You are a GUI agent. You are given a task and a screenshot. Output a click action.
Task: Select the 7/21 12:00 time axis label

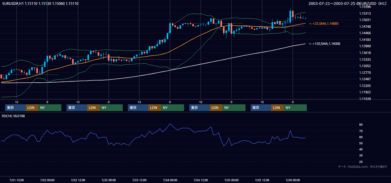[x=17, y=180]
